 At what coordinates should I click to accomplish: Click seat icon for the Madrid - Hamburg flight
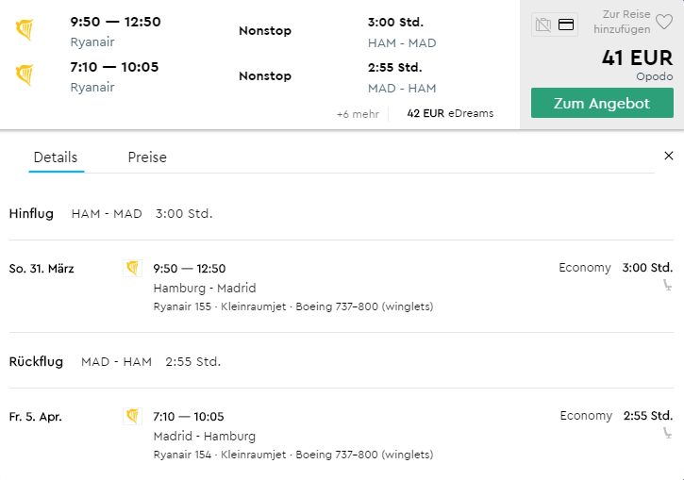[x=667, y=433]
